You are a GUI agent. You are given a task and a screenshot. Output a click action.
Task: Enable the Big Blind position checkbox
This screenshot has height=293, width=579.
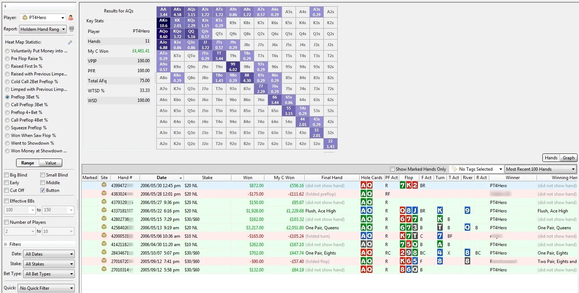click(6, 175)
